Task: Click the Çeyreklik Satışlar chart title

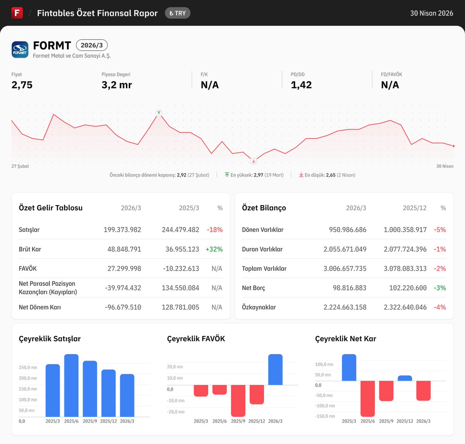Action: click(50, 339)
